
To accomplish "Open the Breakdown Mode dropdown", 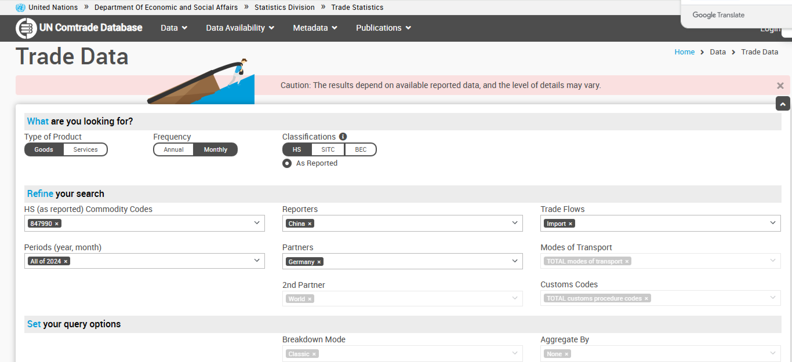I will tap(515, 353).
